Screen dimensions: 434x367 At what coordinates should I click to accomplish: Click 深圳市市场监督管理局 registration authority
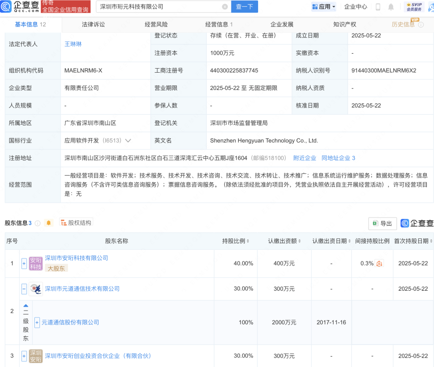click(x=239, y=123)
